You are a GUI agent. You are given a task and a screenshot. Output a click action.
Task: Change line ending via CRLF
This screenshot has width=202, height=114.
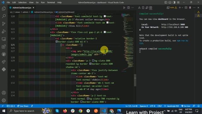tap(159, 106)
